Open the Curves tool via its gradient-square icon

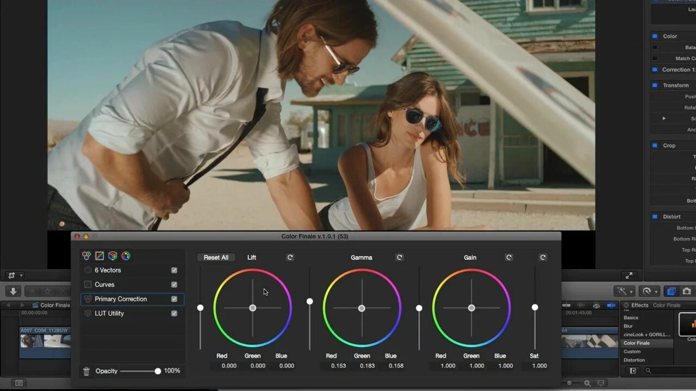pyautogui.click(x=99, y=255)
